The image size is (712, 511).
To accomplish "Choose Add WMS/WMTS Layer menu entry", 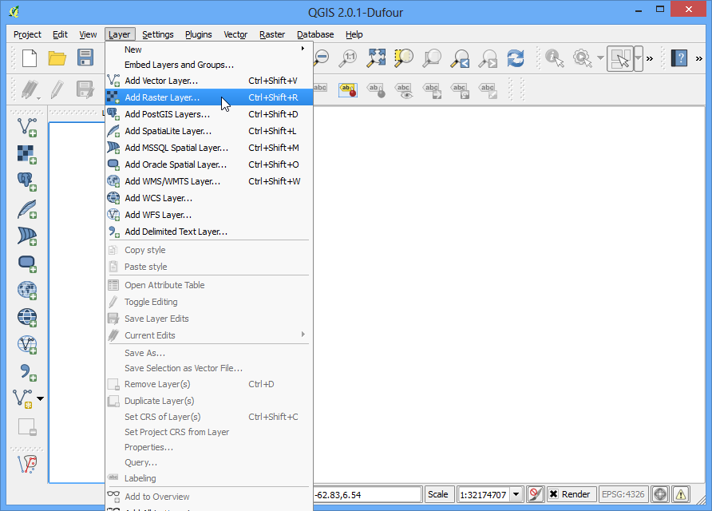I will pos(209,181).
